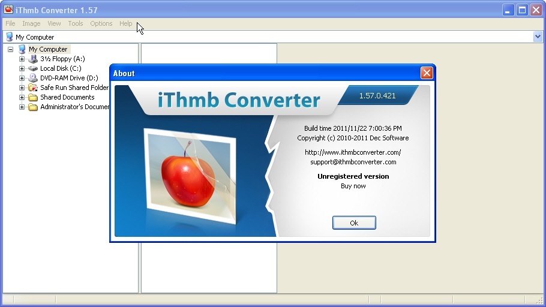Image resolution: width=546 pixels, height=307 pixels.
Task: Expand the Safe Run Shared Folder node
Action: tap(22, 88)
